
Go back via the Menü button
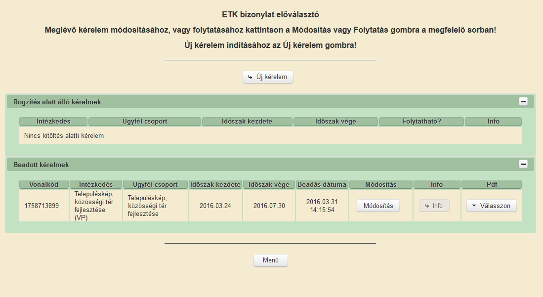(x=270, y=260)
